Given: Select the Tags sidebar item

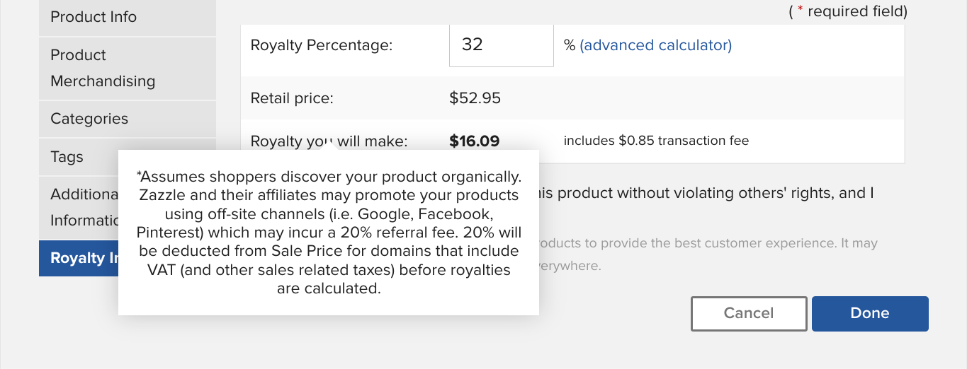Looking at the screenshot, I should point(78,157).
